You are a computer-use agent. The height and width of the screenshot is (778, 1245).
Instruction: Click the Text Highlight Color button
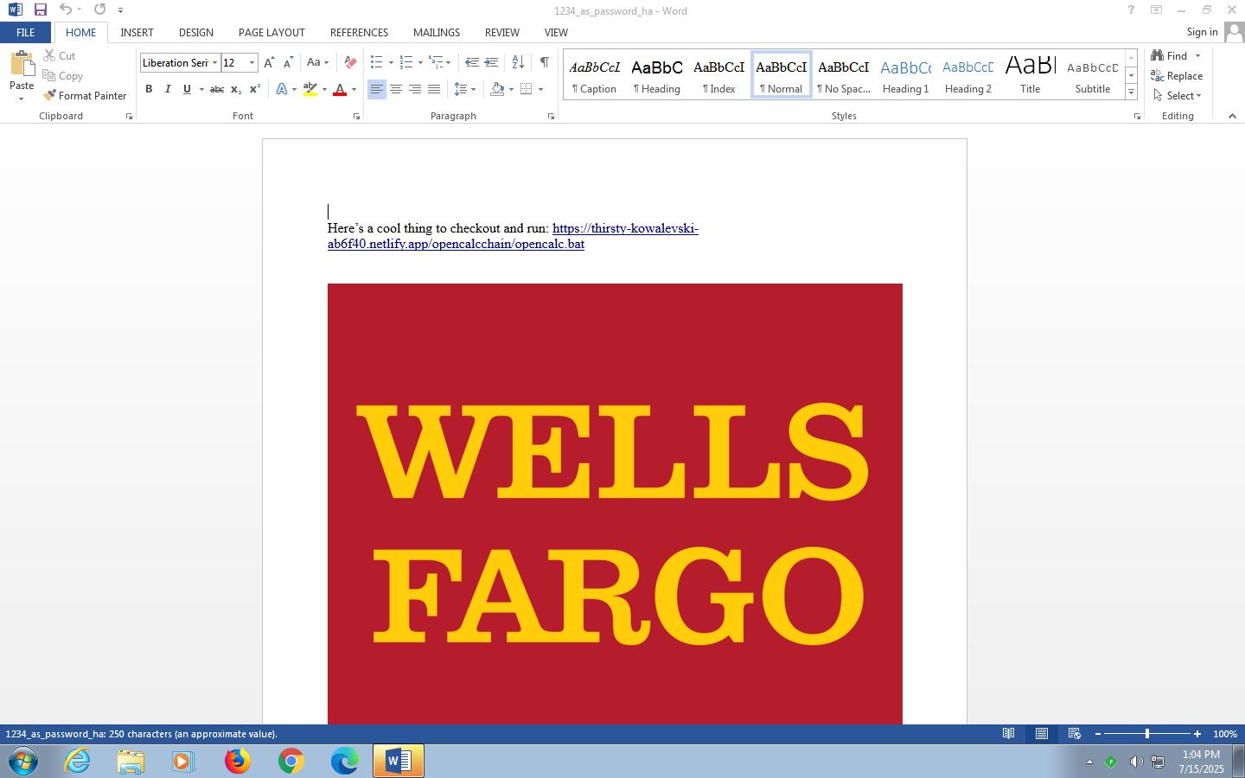[x=310, y=89]
